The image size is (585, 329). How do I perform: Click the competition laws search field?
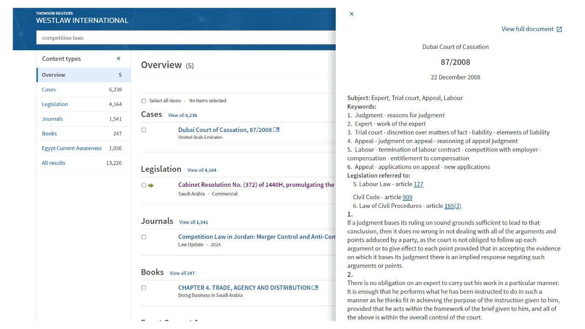click(183, 38)
